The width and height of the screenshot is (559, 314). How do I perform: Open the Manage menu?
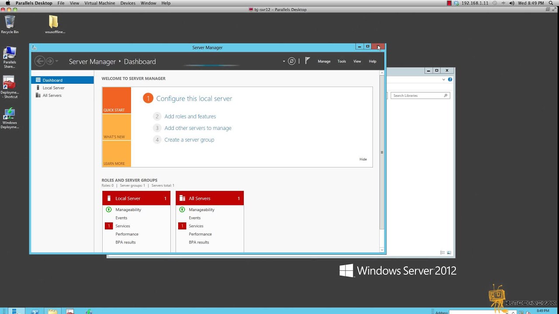(324, 61)
